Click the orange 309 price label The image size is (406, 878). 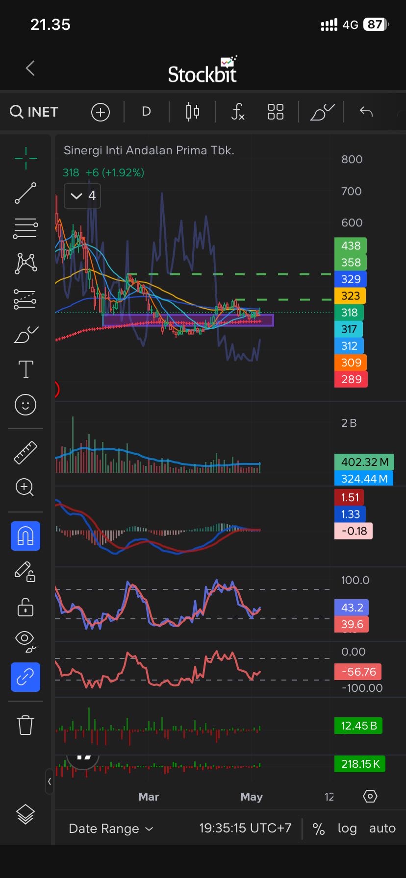coord(351,363)
